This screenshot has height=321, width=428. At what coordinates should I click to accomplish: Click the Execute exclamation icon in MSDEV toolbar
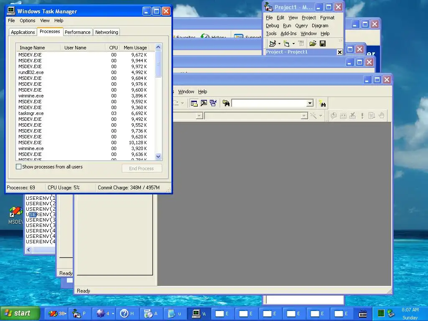click(362, 116)
